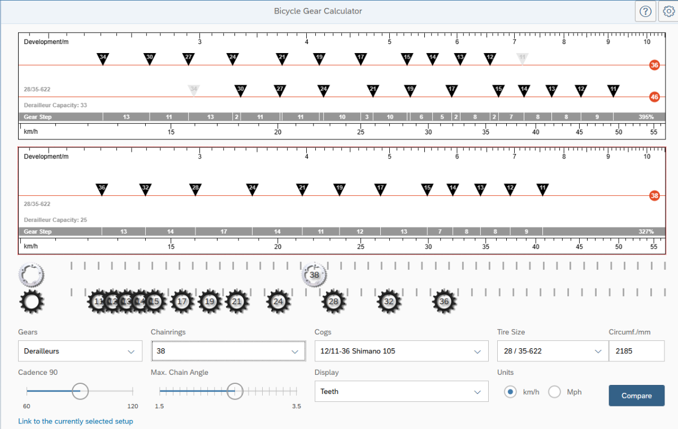Open the Display Teeth dropdown
Image resolution: width=678 pixels, height=429 pixels.
(x=401, y=392)
